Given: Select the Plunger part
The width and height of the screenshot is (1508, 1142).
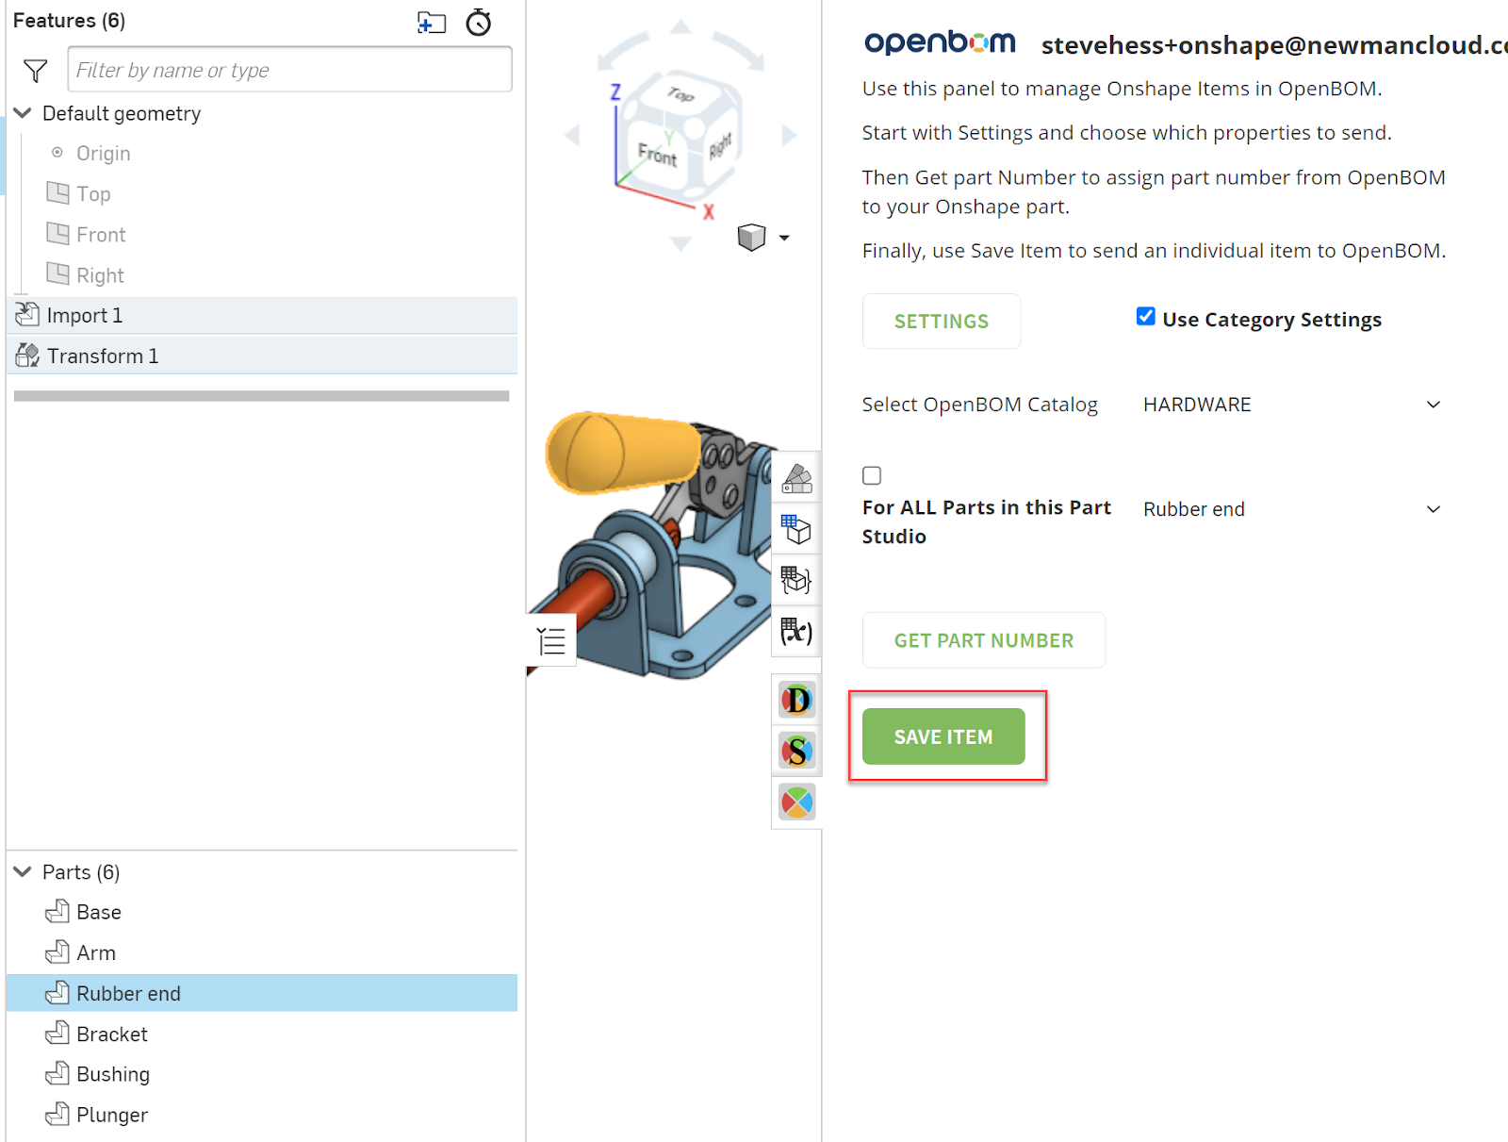Looking at the screenshot, I should tap(262, 1115).
